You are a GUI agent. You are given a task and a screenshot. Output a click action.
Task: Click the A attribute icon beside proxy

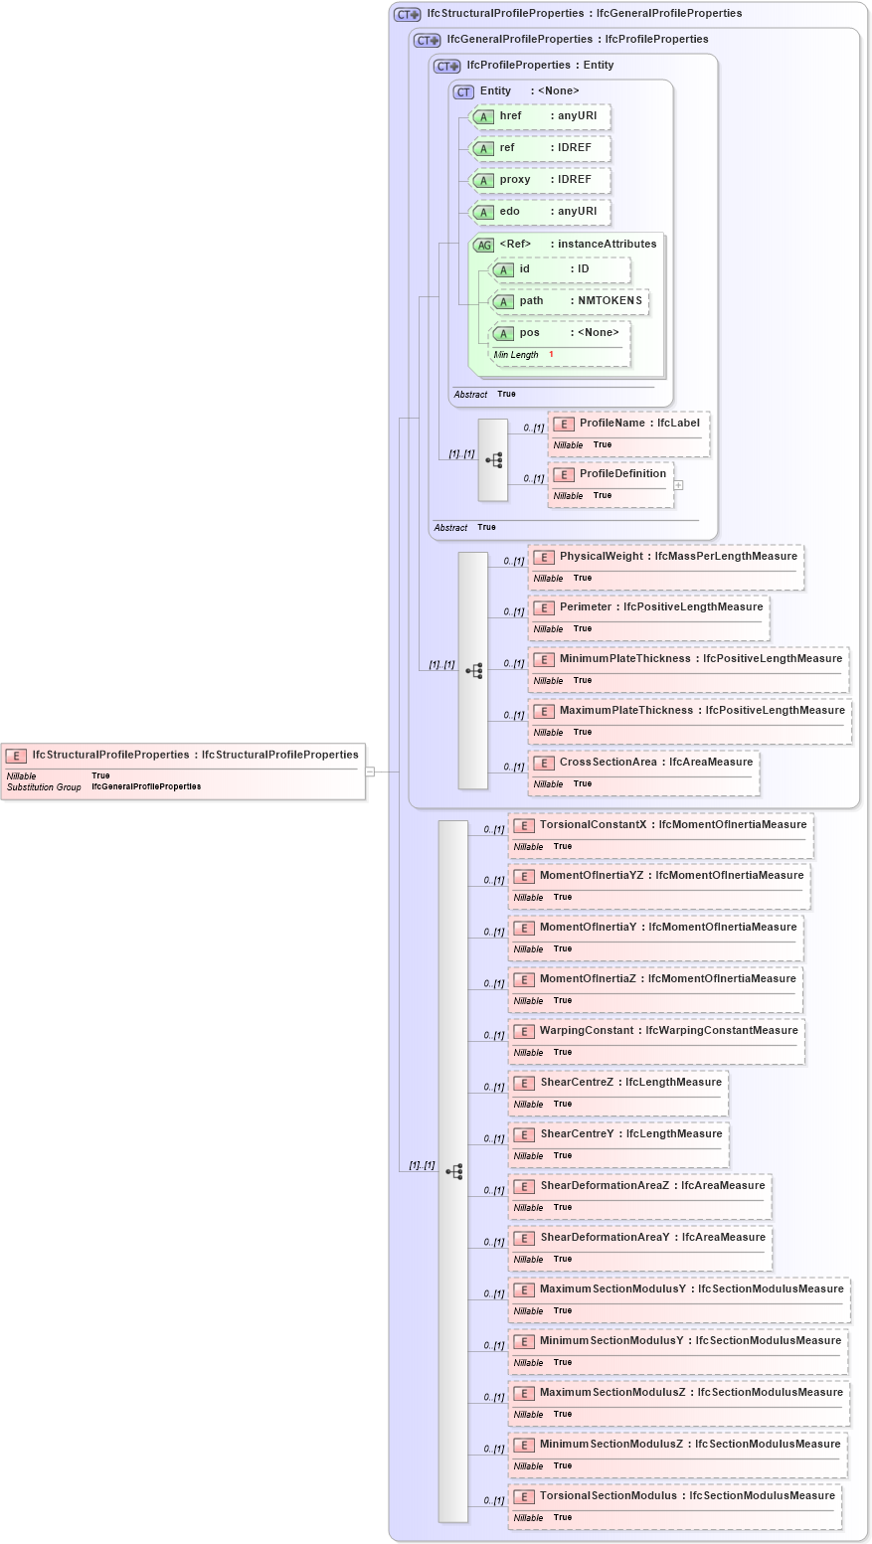484,180
